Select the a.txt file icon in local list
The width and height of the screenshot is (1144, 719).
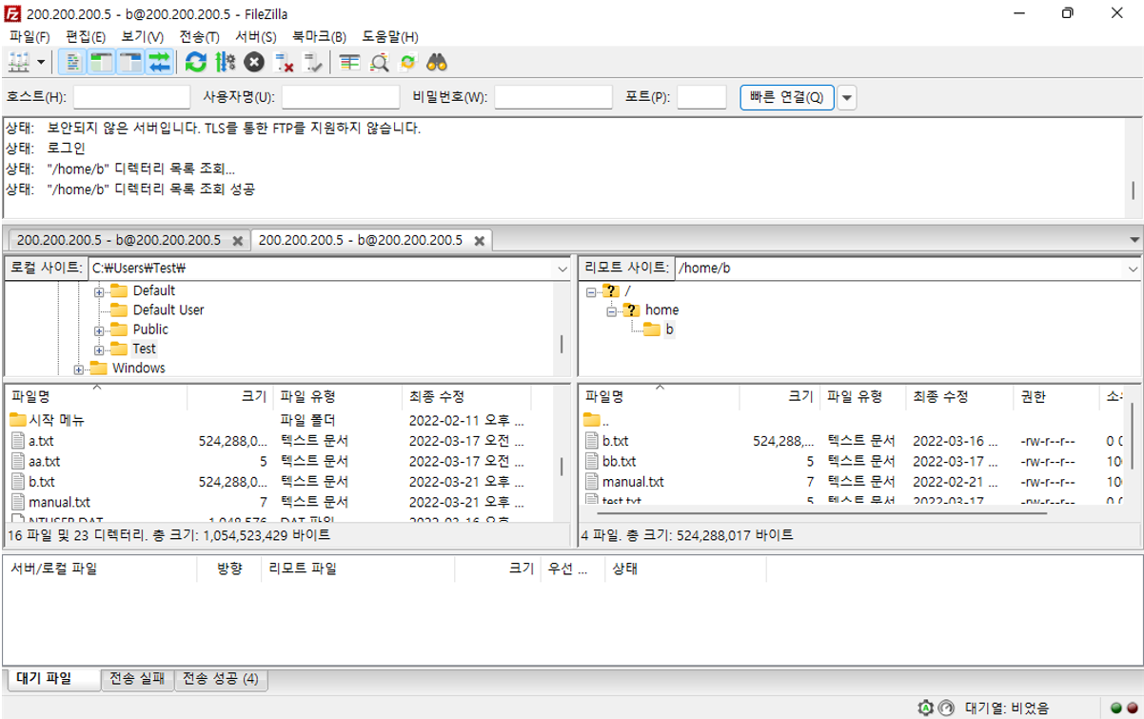[x=18, y=441]
